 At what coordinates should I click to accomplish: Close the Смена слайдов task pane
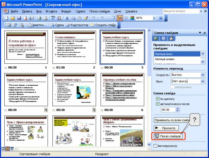pos(205,33)
